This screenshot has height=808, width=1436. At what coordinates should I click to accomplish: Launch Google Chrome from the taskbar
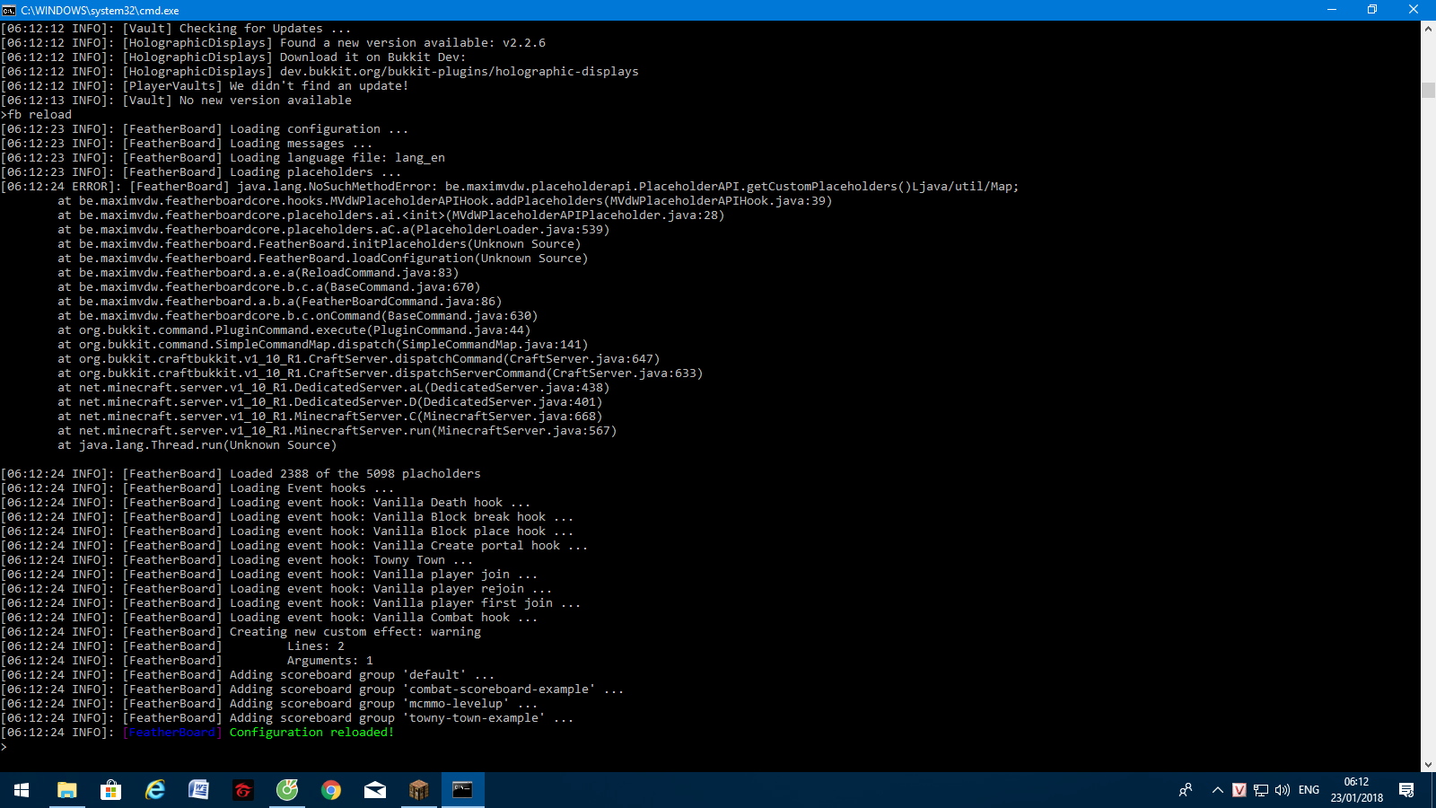(x=331, y=790)
